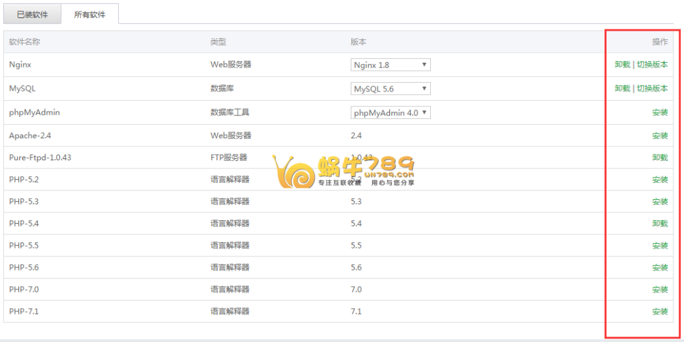Screen dimensions: 684x342
Task: Click 安装 in the PHP-5.3 row
Action: click(x=659, y=202)
